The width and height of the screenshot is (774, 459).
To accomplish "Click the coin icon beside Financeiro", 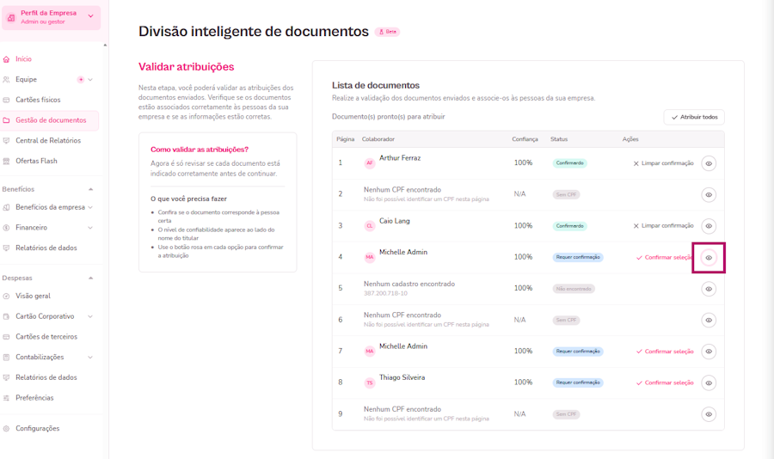I will (x=6, y=228).
